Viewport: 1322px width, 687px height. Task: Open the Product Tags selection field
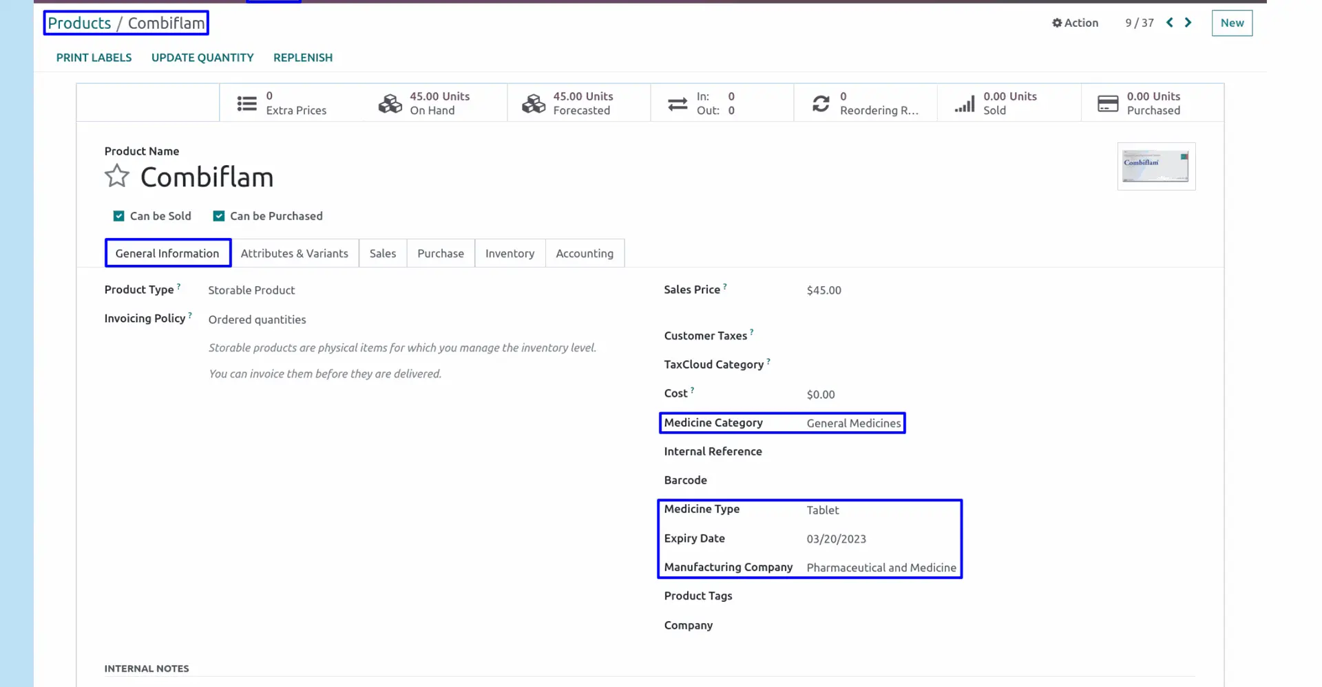point(1001,596)
